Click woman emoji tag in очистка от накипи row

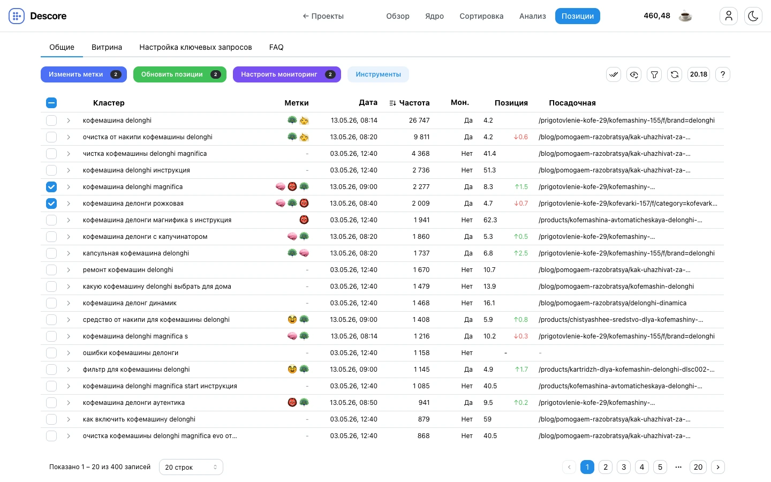[304, 137]
